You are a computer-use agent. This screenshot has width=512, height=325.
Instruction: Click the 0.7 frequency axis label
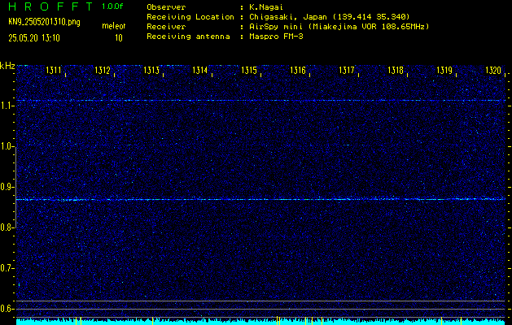point(6,268)
